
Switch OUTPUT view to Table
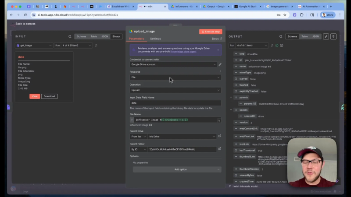[304, 36]
